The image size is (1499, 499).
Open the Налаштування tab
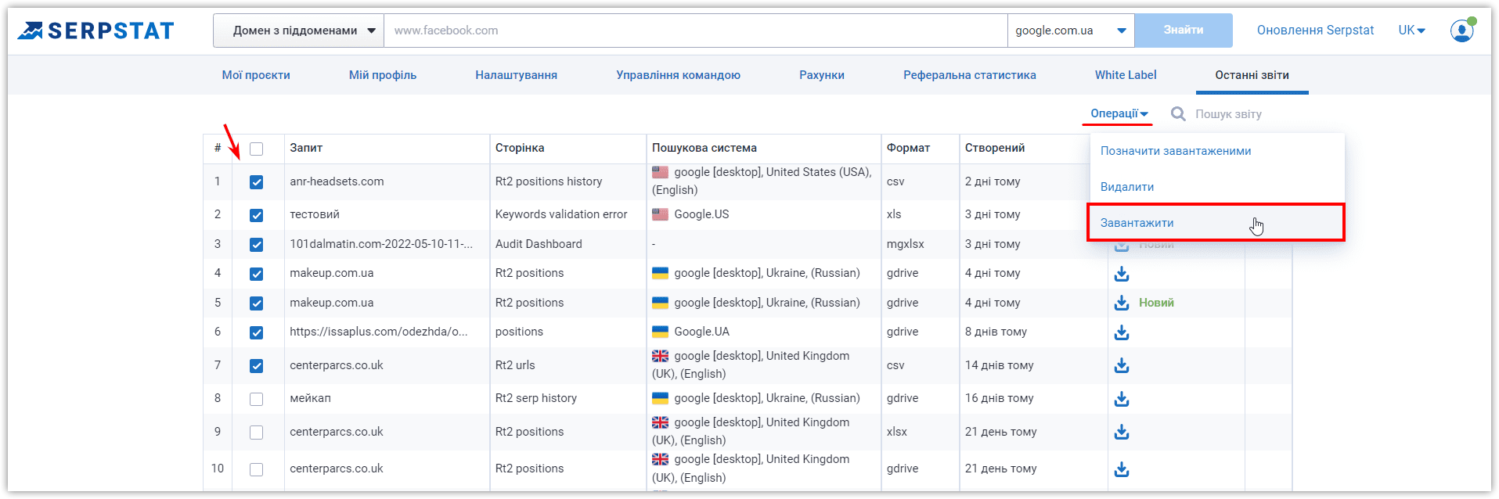coord(516,75)
